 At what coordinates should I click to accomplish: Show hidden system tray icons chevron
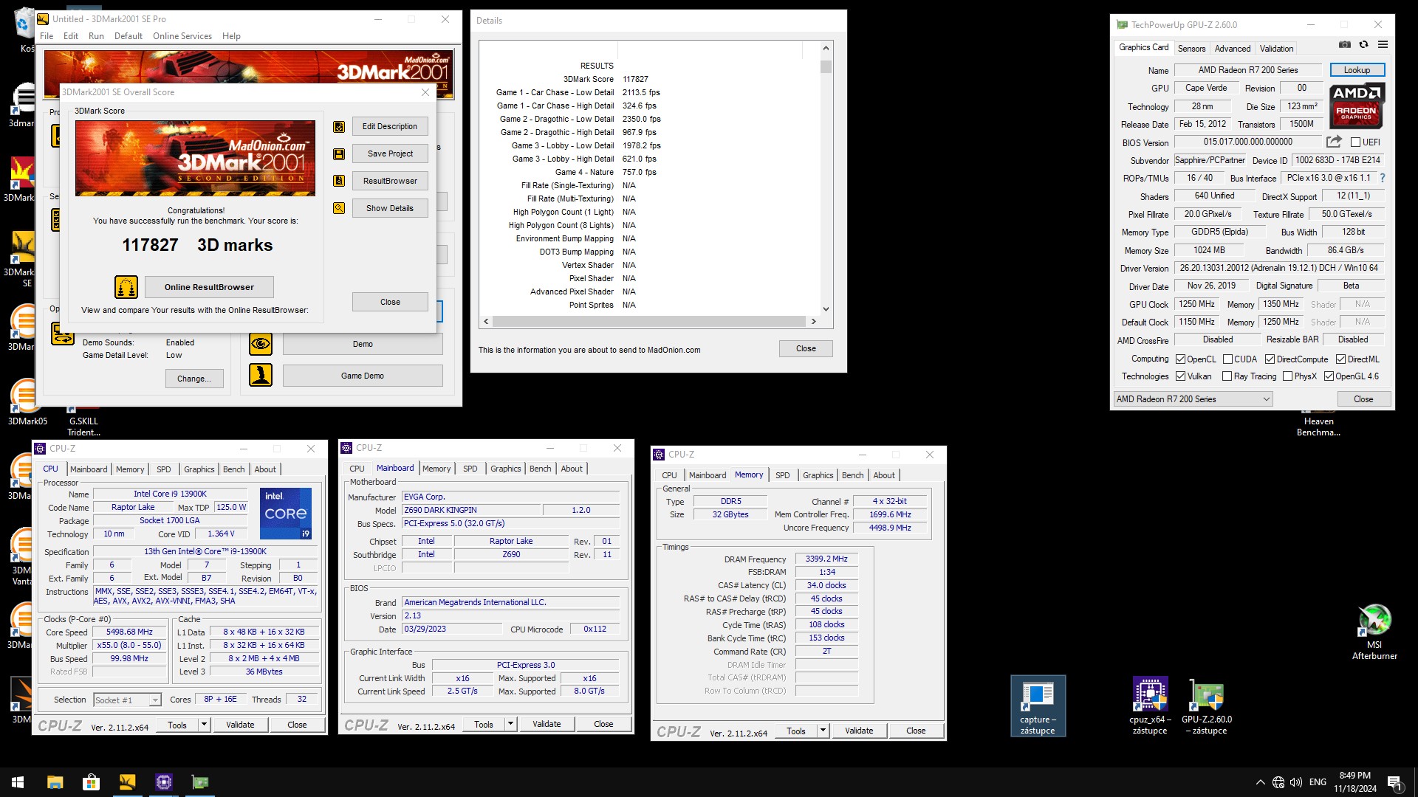pyautogui.click(x=1260, y=782)
